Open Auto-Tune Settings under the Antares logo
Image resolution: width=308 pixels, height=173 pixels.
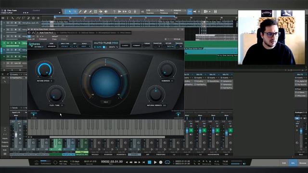pos(38,47)
